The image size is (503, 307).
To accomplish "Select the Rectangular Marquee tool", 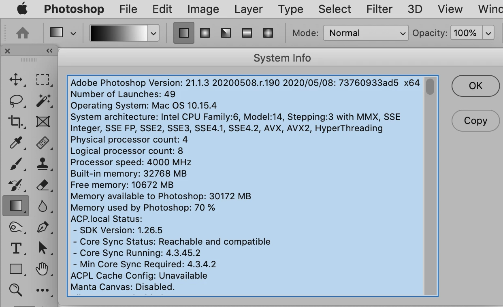I will (43, 79).
